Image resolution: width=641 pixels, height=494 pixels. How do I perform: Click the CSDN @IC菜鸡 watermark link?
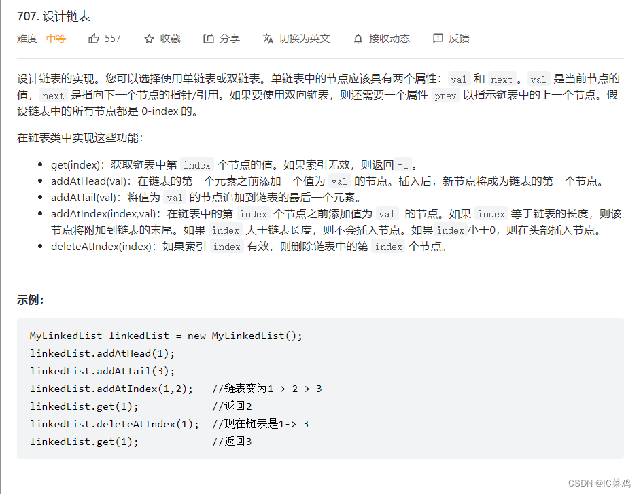pos(602,482)
